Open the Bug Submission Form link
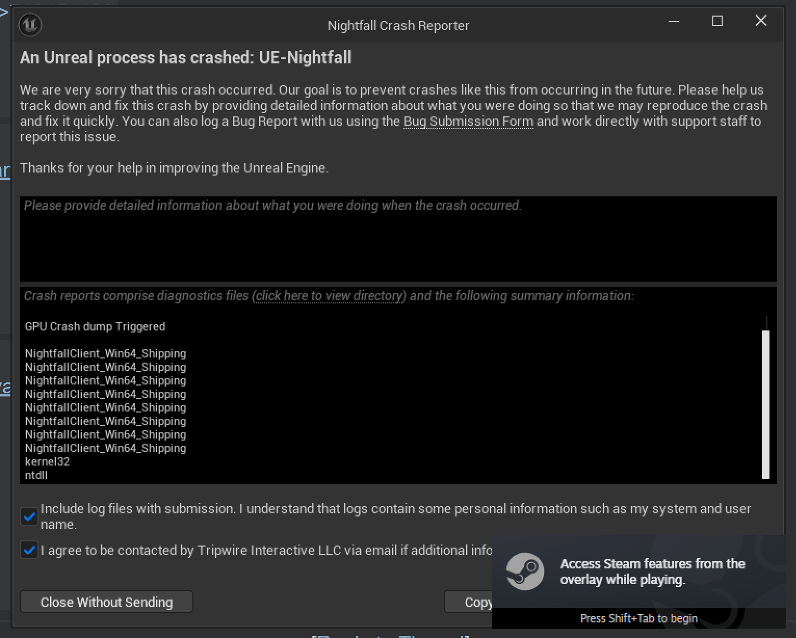Image resolution: width=796 pixels, height=638 pixels. [468, 121]
